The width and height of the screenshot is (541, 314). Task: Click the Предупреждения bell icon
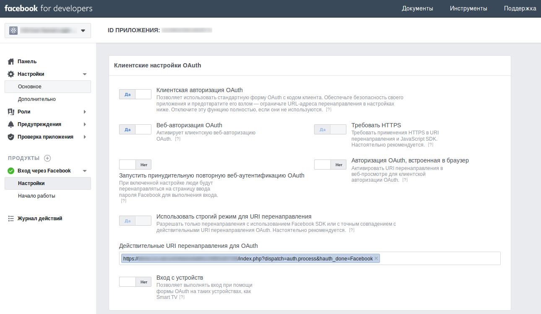pos(11,124)
